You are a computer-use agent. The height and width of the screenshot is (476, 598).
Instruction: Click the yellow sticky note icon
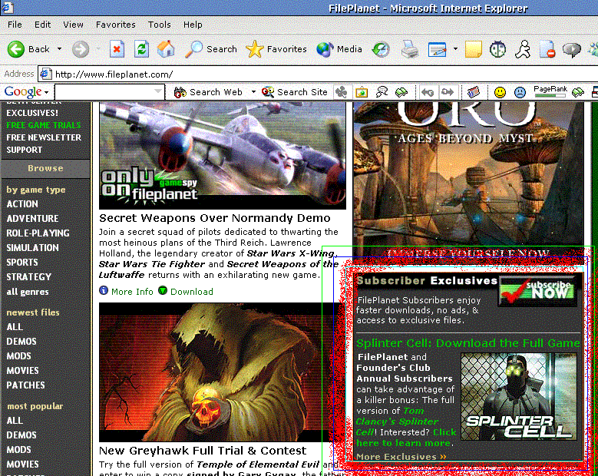[x=474, y=49]
